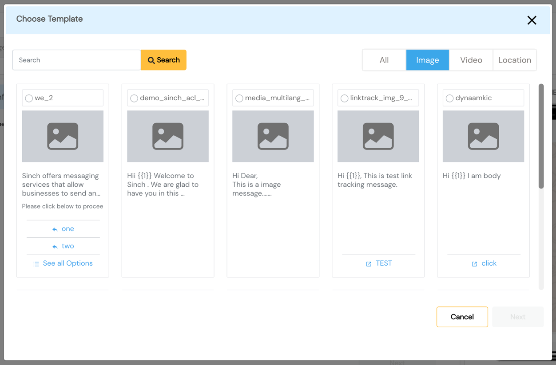Choose the dynaamkic template radio button

[449, 98]
